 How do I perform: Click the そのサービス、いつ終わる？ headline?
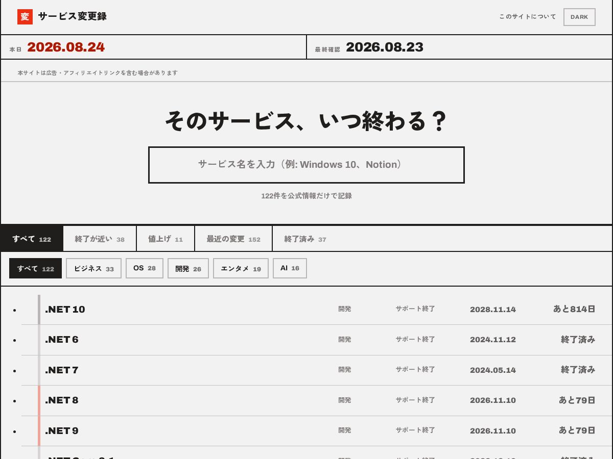(x=306, y=121)
